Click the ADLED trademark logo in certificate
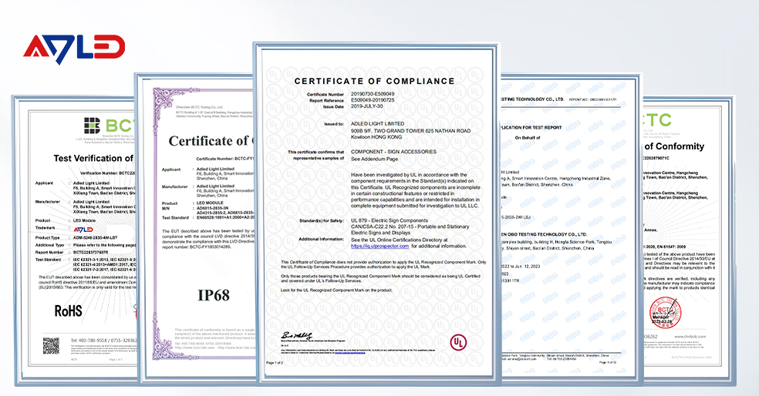This screenshot has height=396, width=759. click(83, 229)
